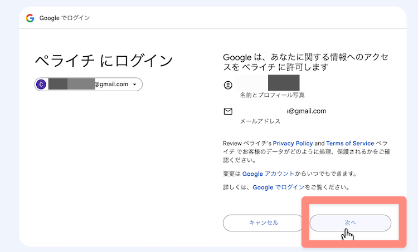Open the Privacy Policy link
This screenshot has height=252, width=418.
point(293,144)
